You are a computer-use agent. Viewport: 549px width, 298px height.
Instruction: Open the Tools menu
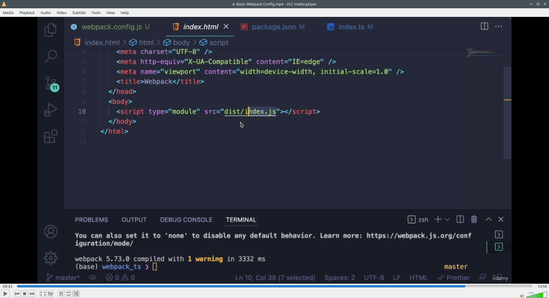[x=96, y=13]
